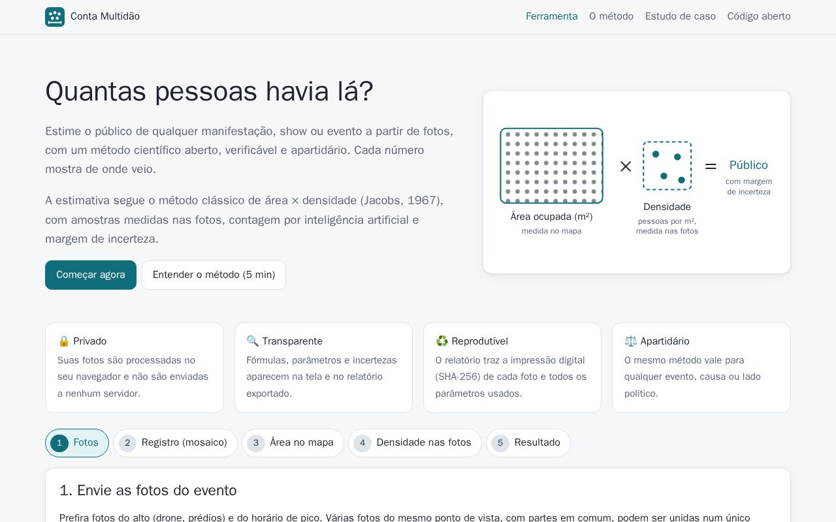The height and width of the screenshot is (522, 836).
Task: Click the text com margem de incerteza
Action: coord(748,187)
